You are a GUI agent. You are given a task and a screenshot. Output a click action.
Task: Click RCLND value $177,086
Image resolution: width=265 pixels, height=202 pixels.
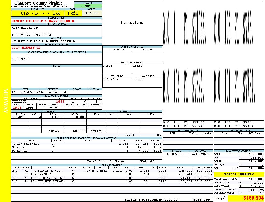click(x=256, y=161)
